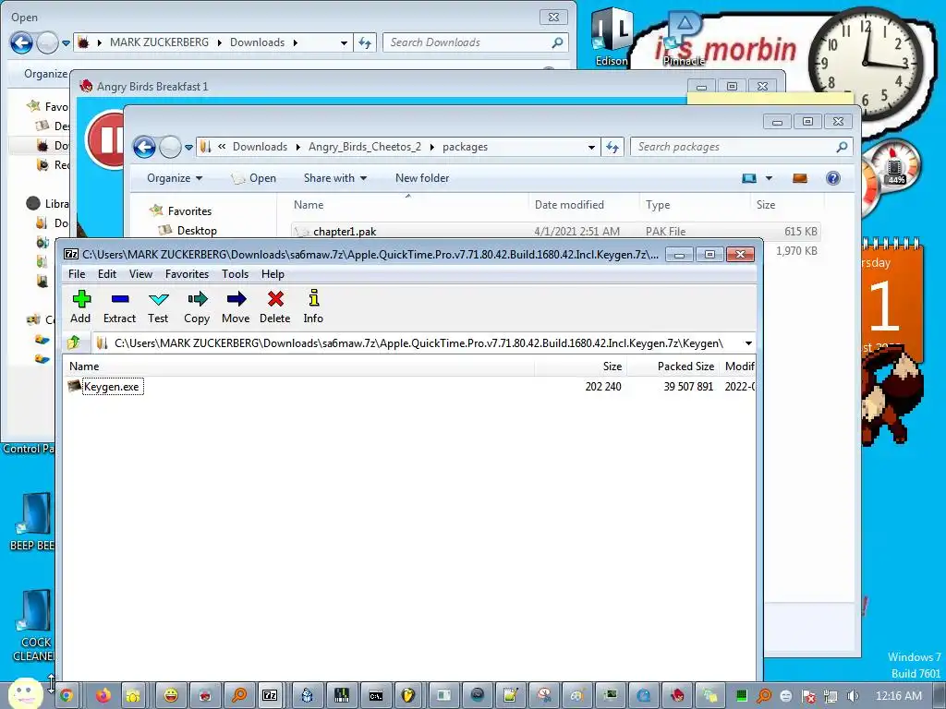Click the pause button in Angry Birds Breakfast
Image resolution: width=946 pixels, height=709 pixels.
[107, 139]
